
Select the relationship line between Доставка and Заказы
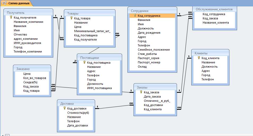pos(114,106)
